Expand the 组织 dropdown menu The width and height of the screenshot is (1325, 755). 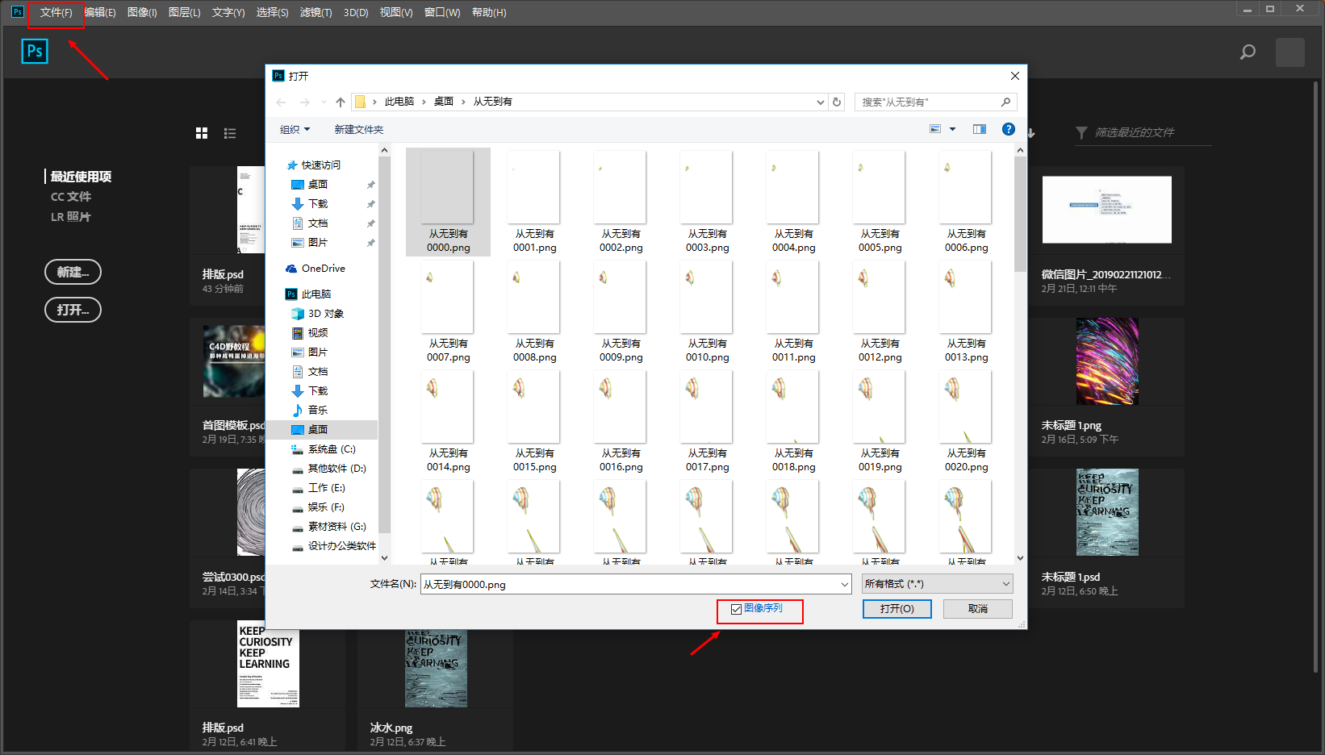[295, 130]
